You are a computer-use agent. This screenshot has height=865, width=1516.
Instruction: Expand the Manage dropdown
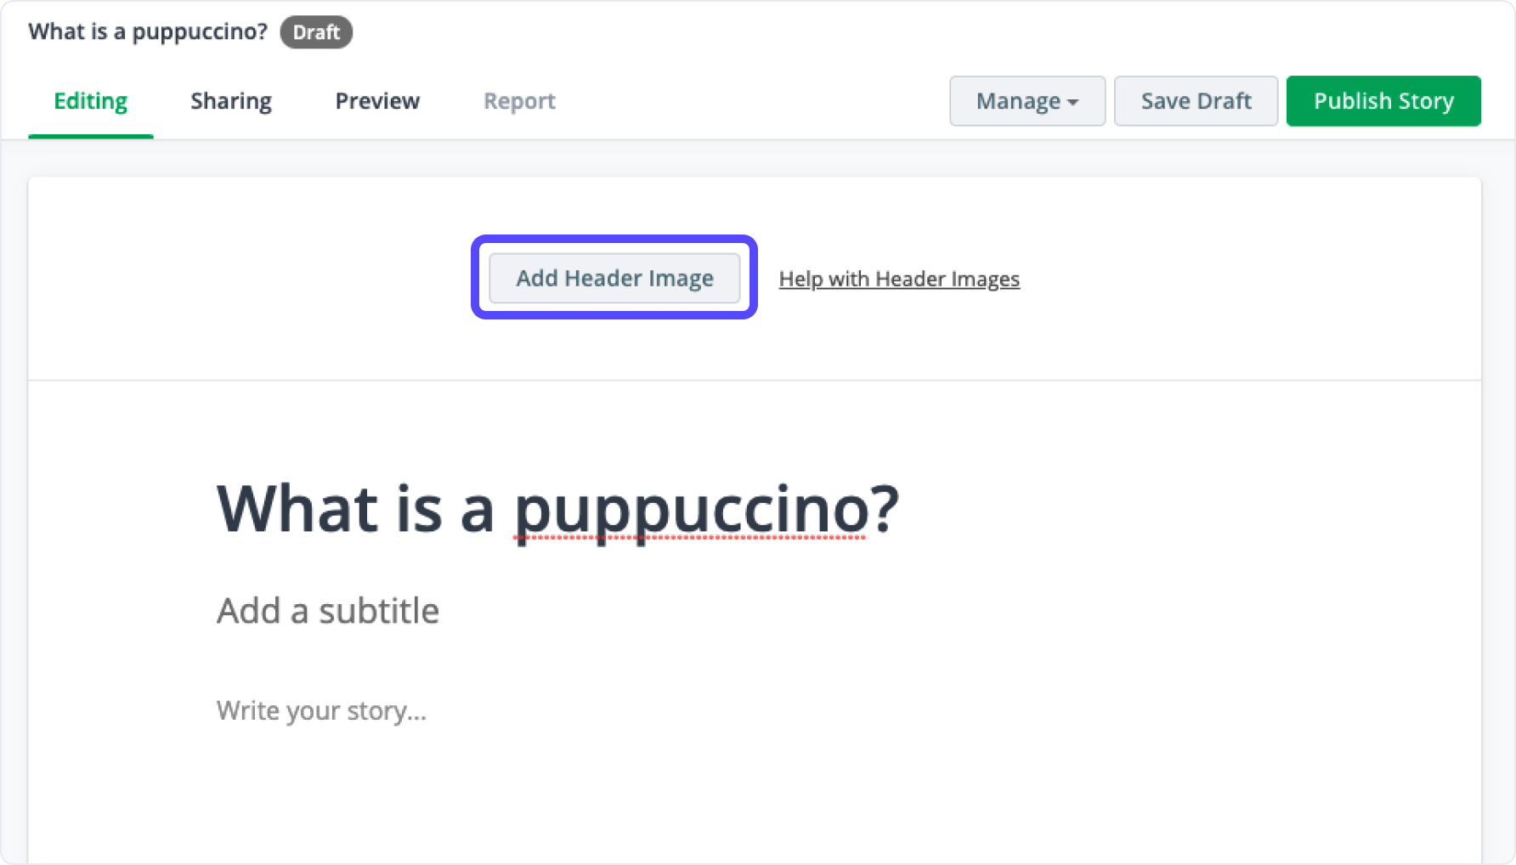1027,101
